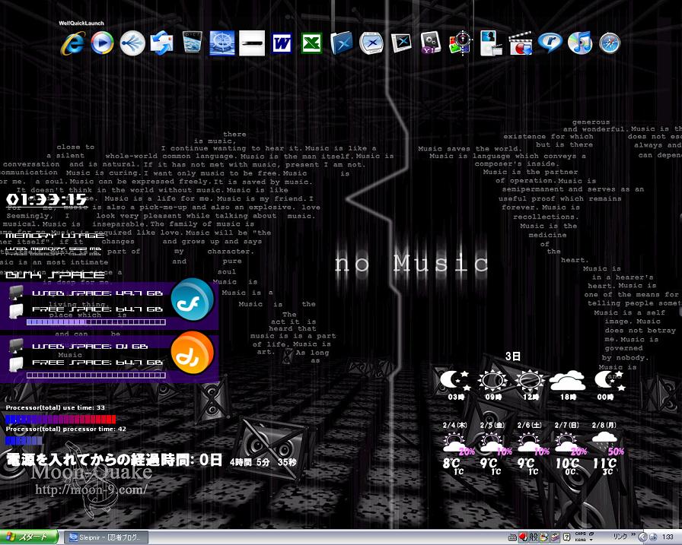Click the blue ship's wheel icon

tap(221, 43)
